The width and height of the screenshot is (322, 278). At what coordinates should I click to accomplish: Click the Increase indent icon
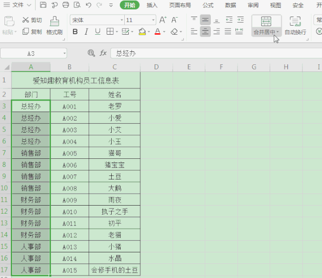[240, 20]
